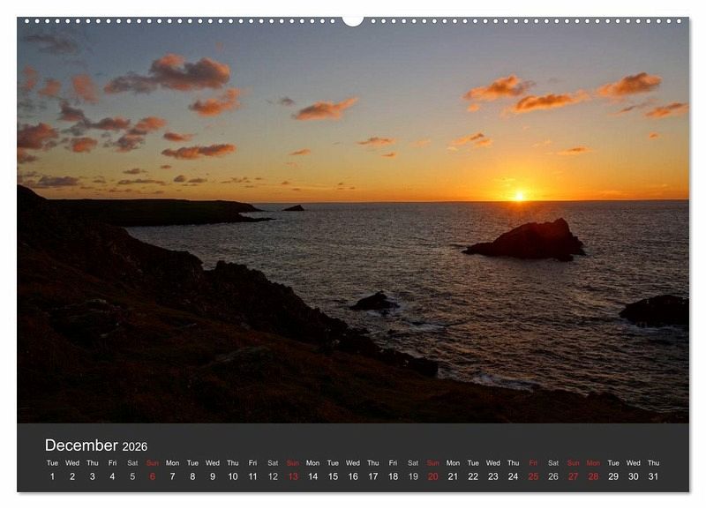Select date 21 in the calendar
The width and height of the screenshot is (706, 509).
click(453, 476)
